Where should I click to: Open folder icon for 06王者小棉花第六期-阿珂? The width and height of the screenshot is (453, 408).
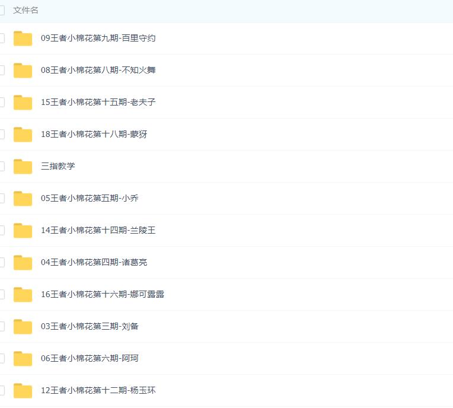[x=23, y=359]
